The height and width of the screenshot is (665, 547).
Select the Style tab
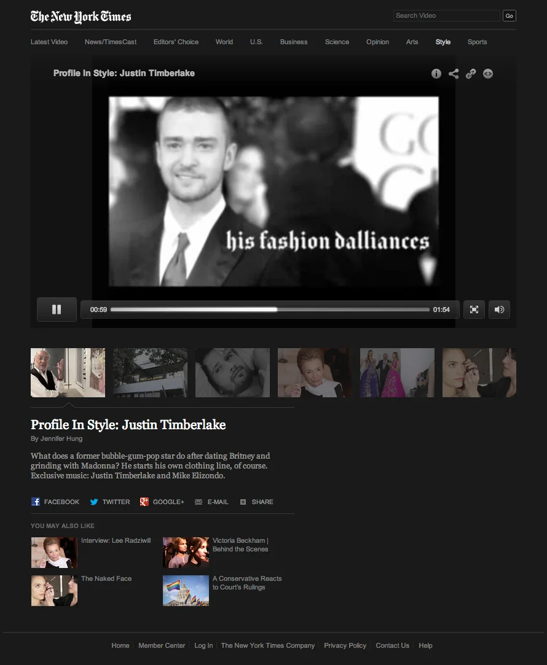click(x=443, y=42)
